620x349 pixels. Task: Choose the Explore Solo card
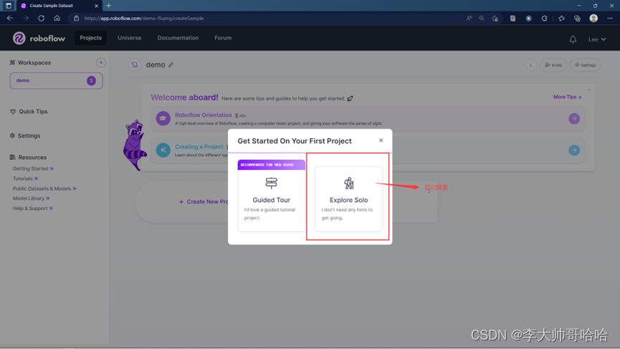click(x=348, y=199)
